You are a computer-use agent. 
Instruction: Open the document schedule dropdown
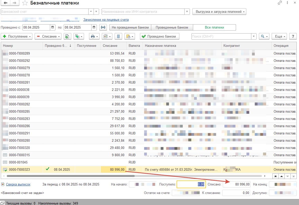click(130, 36)
